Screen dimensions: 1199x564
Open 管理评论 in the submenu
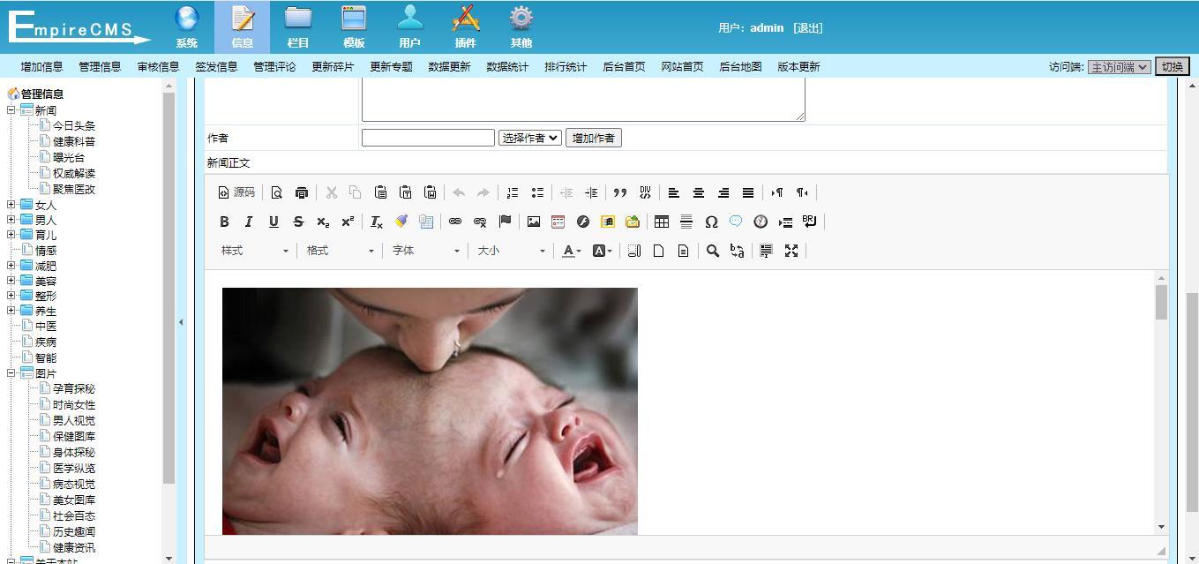[274, 67]
